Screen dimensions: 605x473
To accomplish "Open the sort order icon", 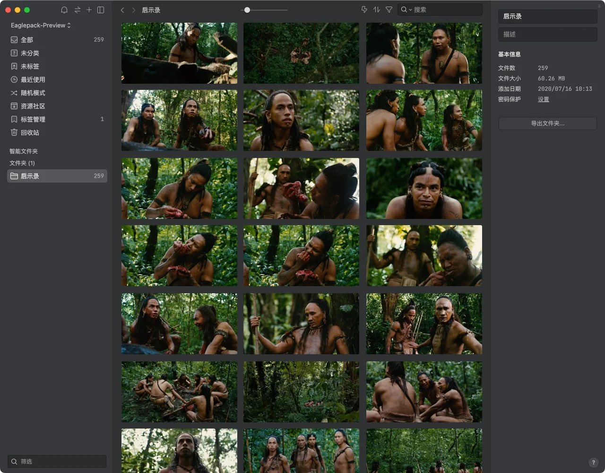I will (x=377, y=9).
